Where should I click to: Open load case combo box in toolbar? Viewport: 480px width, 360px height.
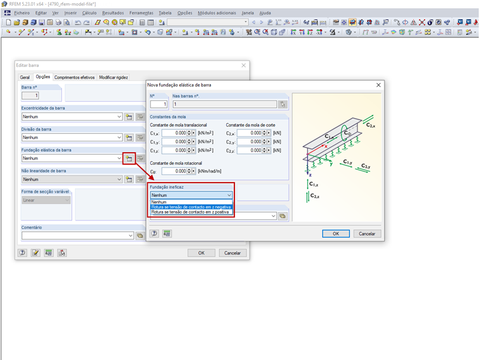[x=208, y=22]
